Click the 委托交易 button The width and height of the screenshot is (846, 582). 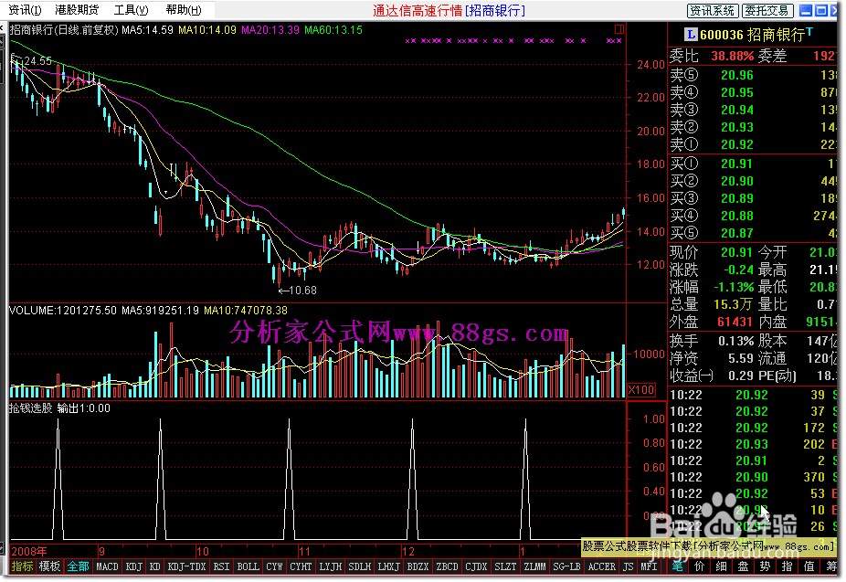(x=767, y=10)
